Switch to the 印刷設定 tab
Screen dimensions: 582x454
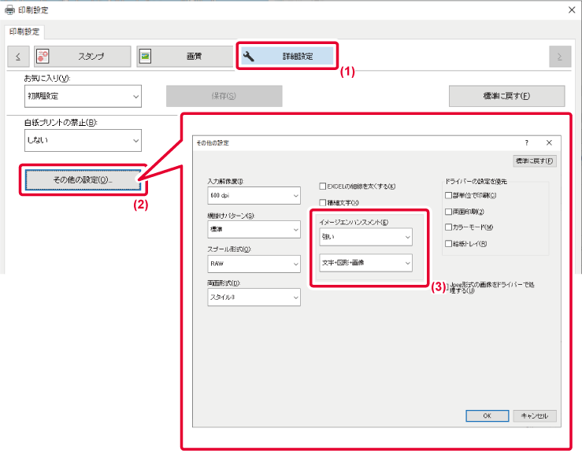tap(24, 32)
